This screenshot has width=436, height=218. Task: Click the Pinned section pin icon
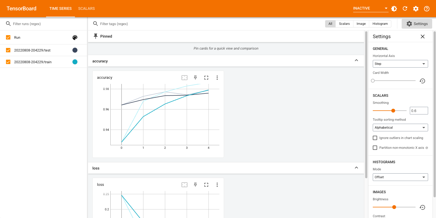(96, 36)
